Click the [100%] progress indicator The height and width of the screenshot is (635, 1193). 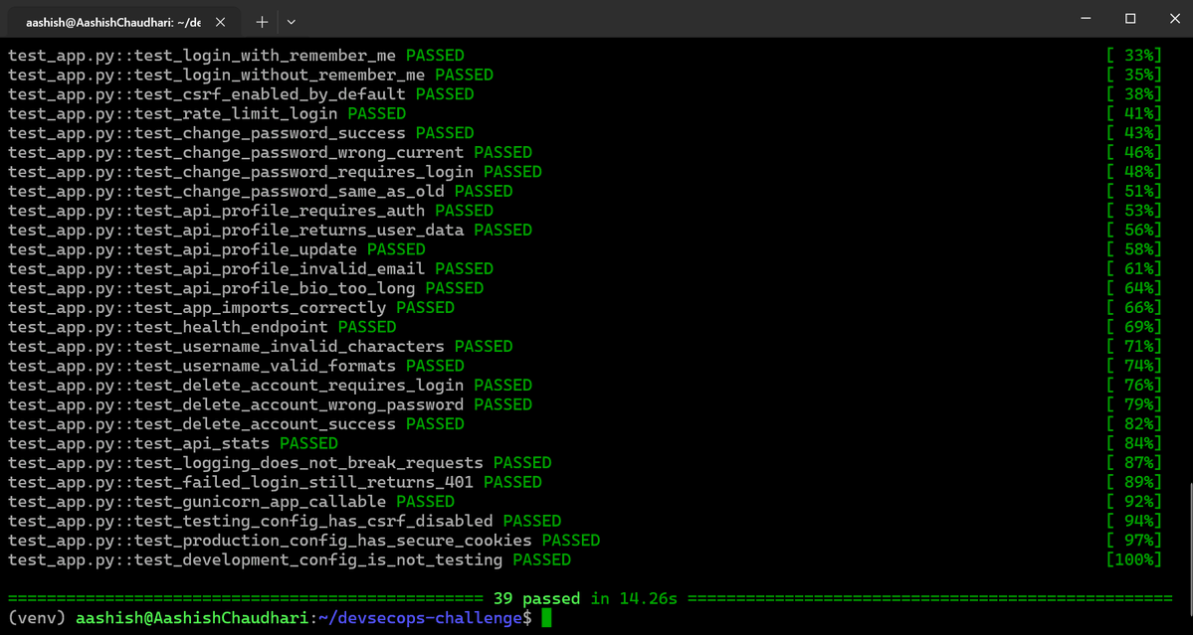(x=1134, y=559)
